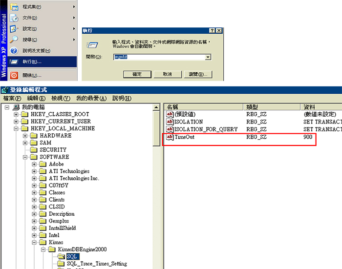Click the Data (資料) column header

point(321,107)
